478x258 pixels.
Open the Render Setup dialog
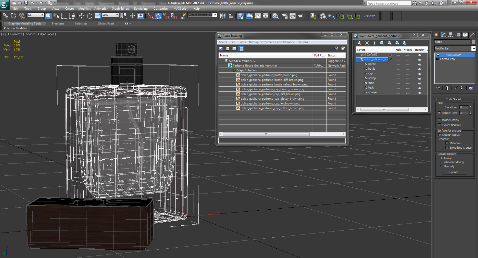(285, 15)
